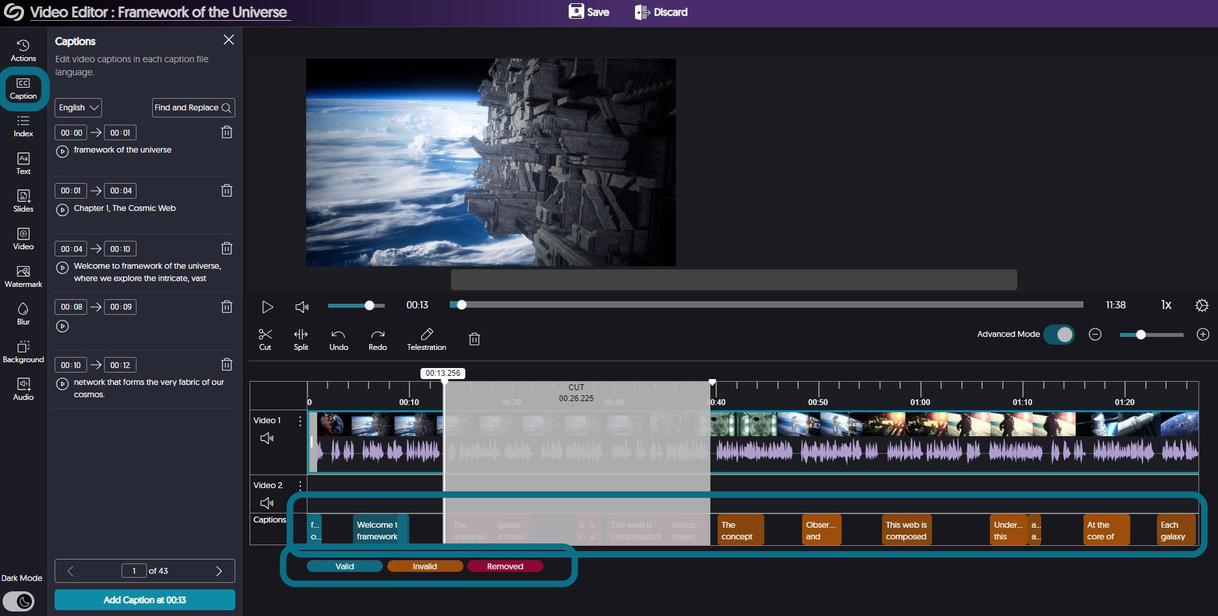Mute Video 1 track audio
The width and height of the screenshot is (1218, 616).
pos(266,439)
